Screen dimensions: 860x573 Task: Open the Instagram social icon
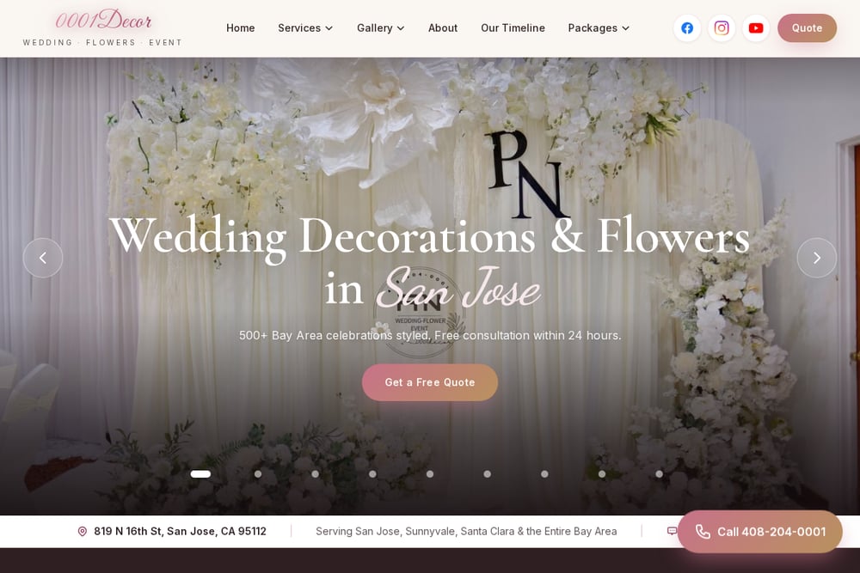coord(722,28)
